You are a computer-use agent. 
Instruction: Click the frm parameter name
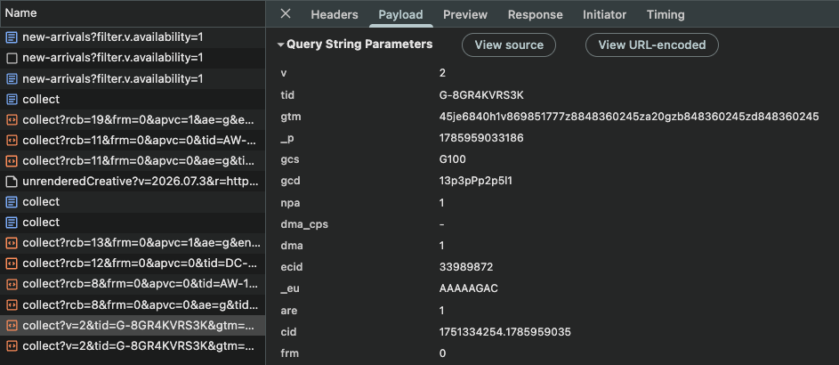pyautogui.click(x=289, y=353)
